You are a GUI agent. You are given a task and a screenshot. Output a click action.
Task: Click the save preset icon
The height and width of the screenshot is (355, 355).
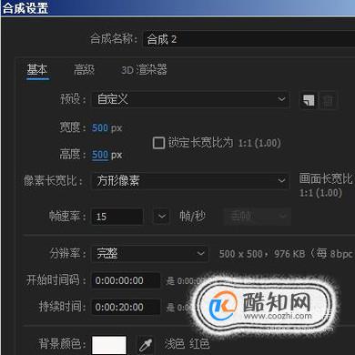point(309,100)
